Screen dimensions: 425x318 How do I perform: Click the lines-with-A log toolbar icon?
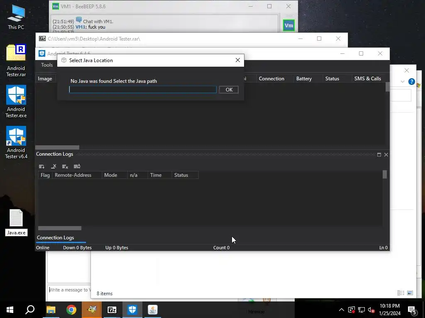[x=77, y=166]
